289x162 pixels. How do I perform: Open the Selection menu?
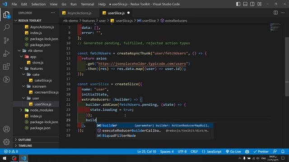click(x=38, y=4)
